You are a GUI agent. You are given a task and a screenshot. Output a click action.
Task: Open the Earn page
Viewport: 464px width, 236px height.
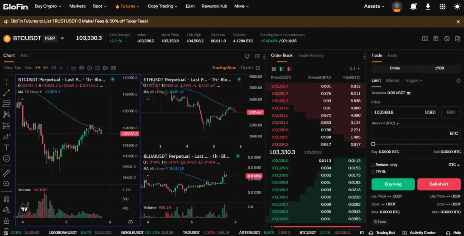pos(190,6)
